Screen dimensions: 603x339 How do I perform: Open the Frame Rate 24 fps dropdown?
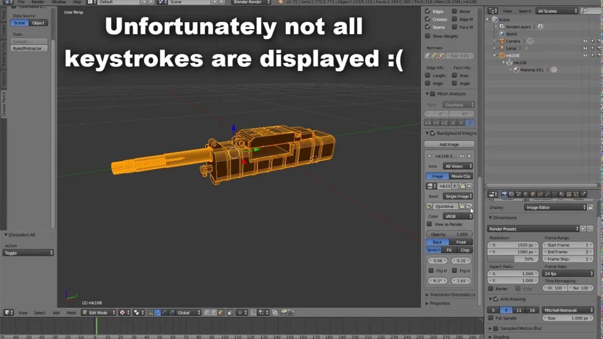coord(568,274)
